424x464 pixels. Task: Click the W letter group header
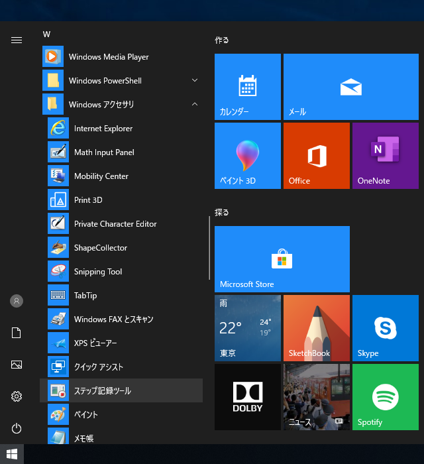(x=46, y=34)
